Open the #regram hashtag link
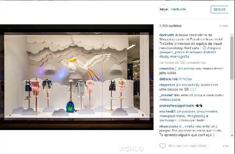 point(214,48)
